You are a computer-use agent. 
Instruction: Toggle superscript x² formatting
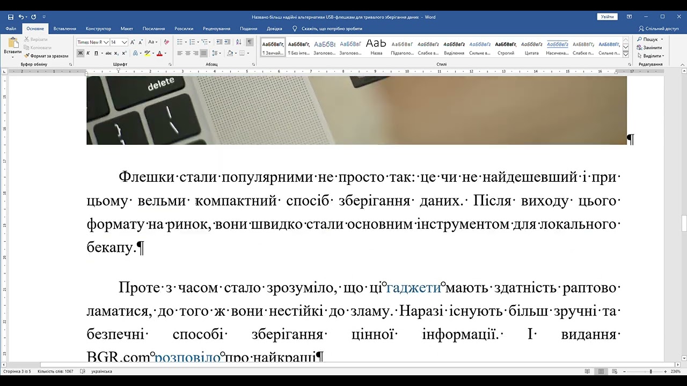tap(124, 53)
